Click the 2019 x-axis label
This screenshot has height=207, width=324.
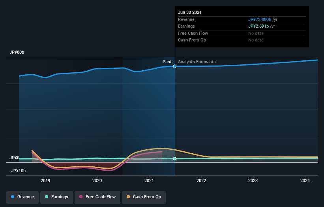45,181
